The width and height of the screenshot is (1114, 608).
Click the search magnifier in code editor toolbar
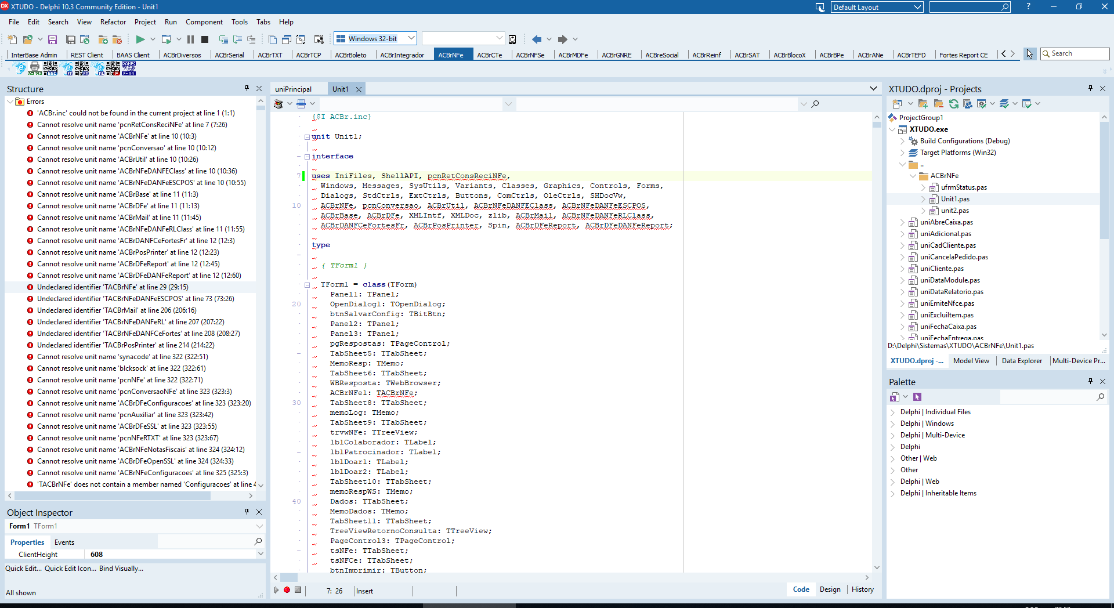pyautogui.click(x=815, y=104)
